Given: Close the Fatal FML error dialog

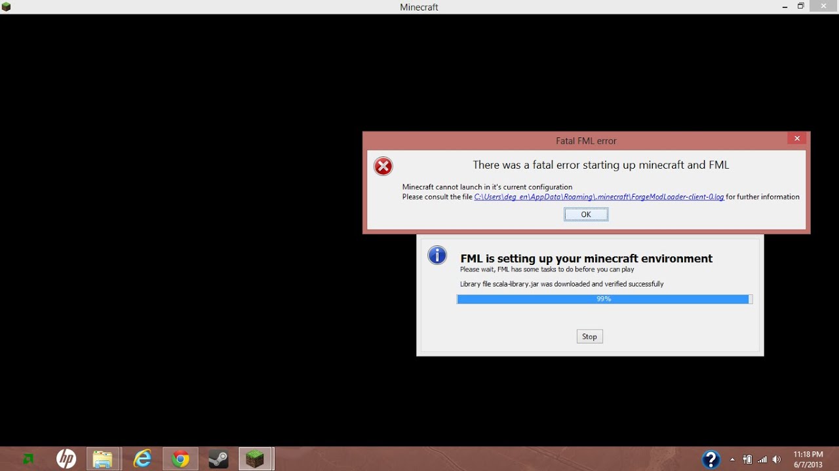Looking at the screenshot, I should pyautogui.click(x=797, y=138).
